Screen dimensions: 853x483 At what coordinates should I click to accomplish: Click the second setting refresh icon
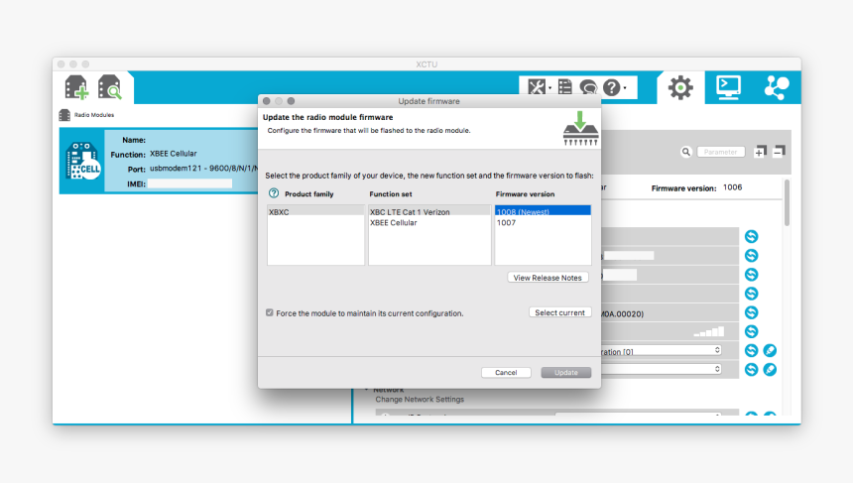tap(751, 255)
